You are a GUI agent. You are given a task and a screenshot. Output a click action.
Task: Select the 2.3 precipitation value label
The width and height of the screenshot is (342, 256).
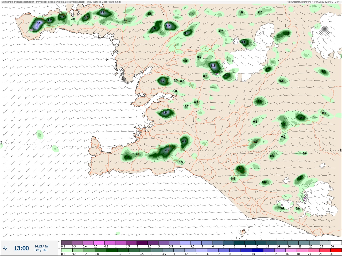pyautogui.click(x=227, y=75)
